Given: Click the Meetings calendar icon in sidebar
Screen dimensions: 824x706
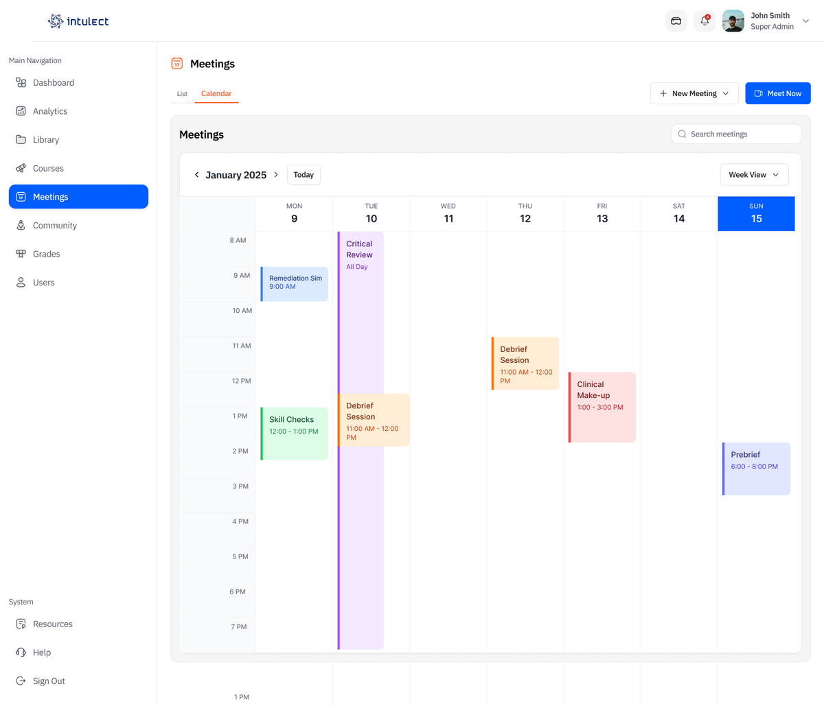Looking at the screenshot, I should click(x=21, y=197).
